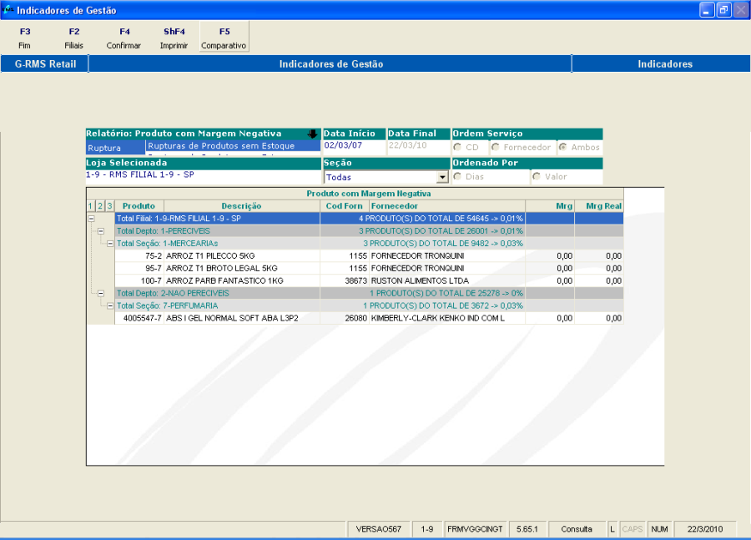Click the NUM indicator in status bar
Viewport: 751px width, 540px height.
[659, 529]
